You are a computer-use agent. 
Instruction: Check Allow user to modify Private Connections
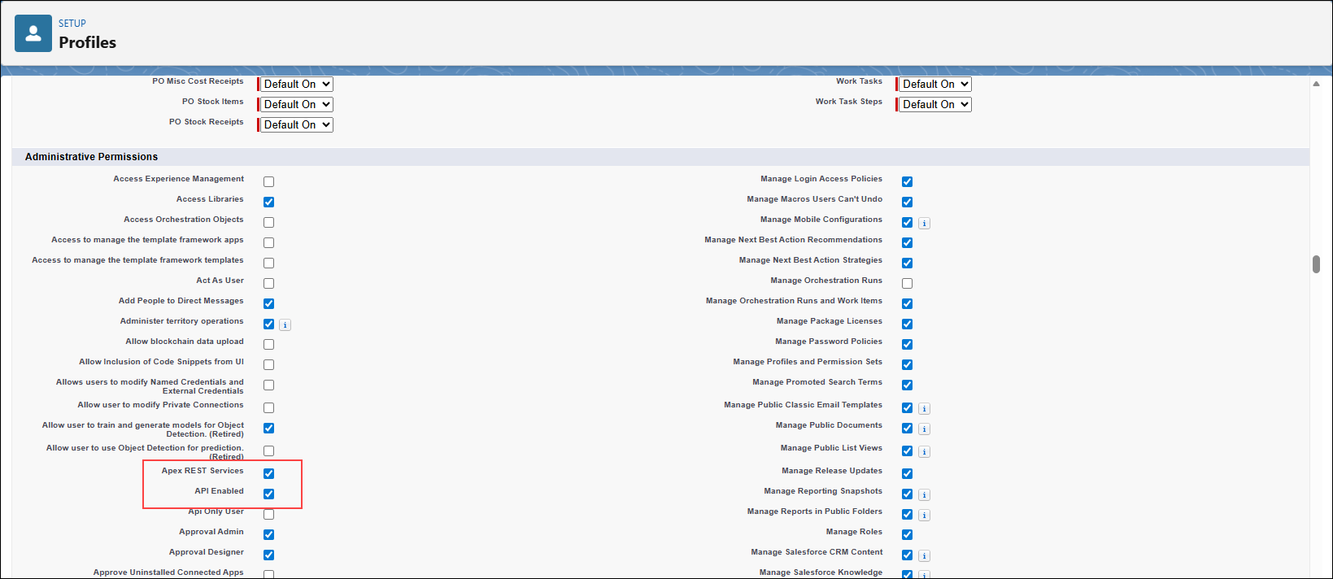[x=269, y=408]
